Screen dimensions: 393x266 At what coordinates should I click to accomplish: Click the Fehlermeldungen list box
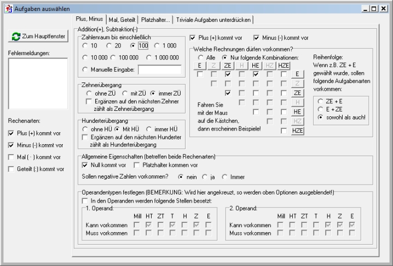point(38,84)
